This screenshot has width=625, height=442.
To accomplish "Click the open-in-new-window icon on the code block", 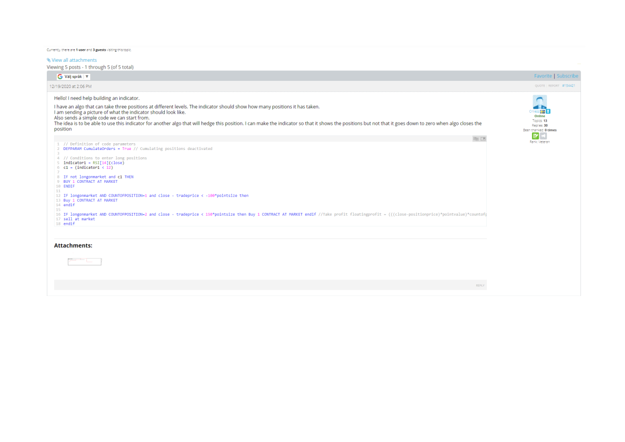I will [x=483, y=139].
